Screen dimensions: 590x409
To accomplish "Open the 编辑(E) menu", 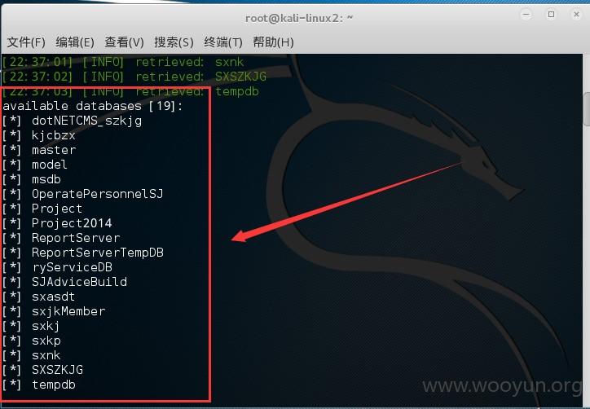I will (x=75, y=42).
